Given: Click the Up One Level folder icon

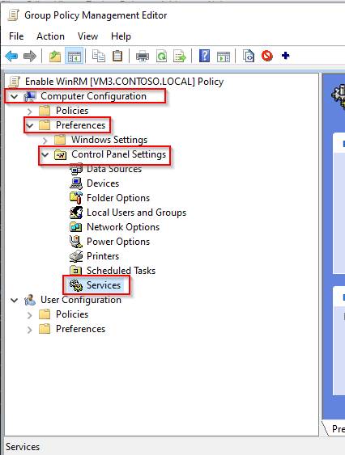Looking at the screenshot, I should (x=55, y=56).
